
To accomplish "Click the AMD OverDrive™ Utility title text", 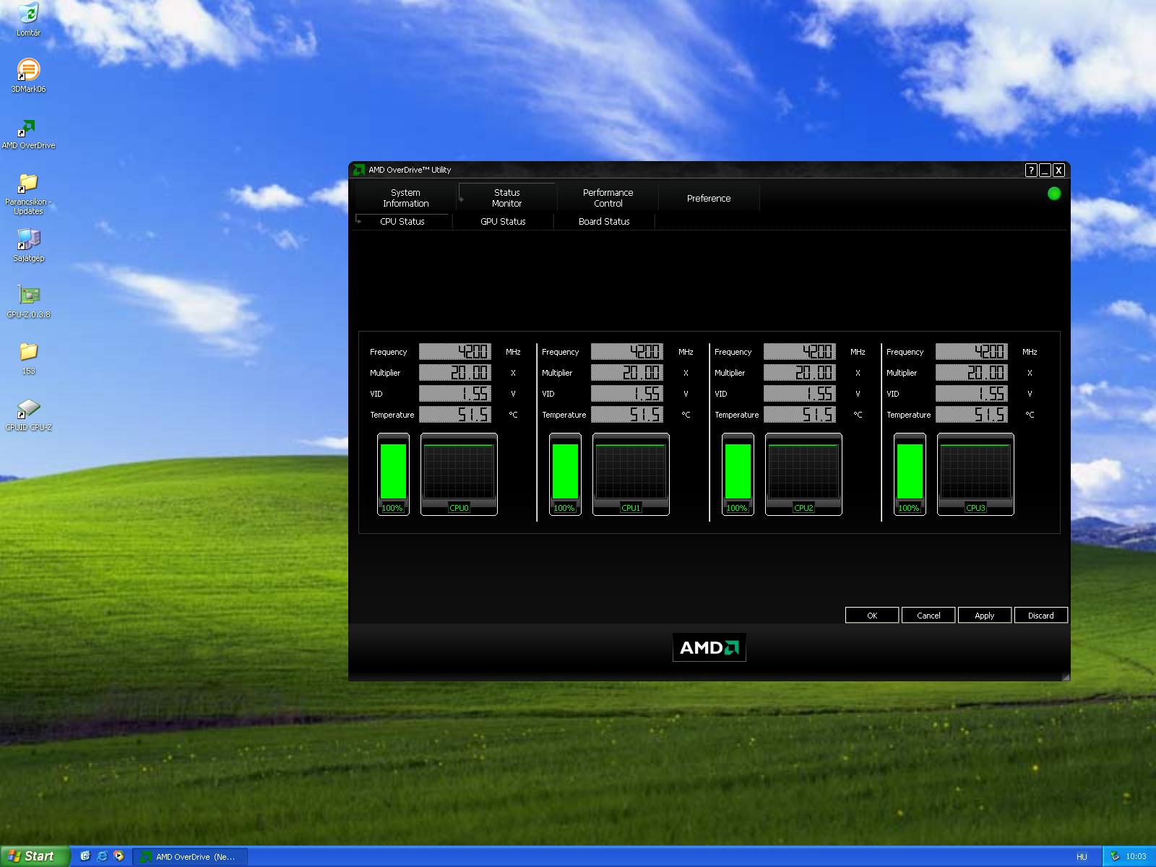I will click(410, 170).
